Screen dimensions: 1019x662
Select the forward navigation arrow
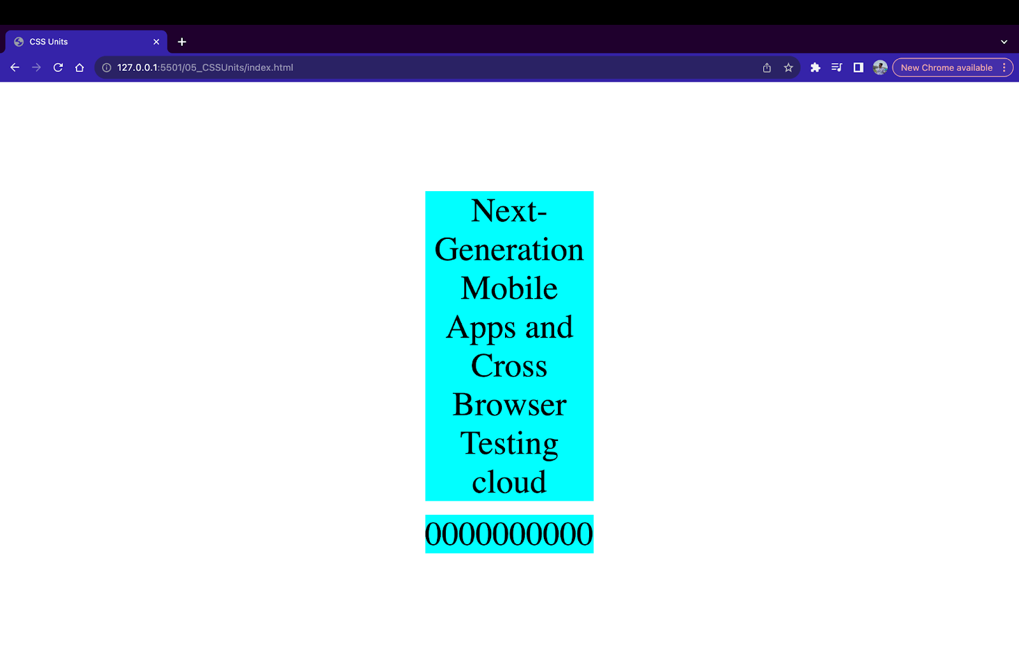[36, 67]
